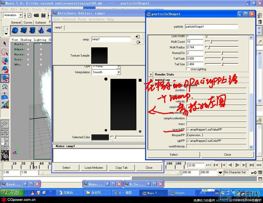263x203 pixels.
Task: Select the ramp1 tab
Action: pos(58,27)
